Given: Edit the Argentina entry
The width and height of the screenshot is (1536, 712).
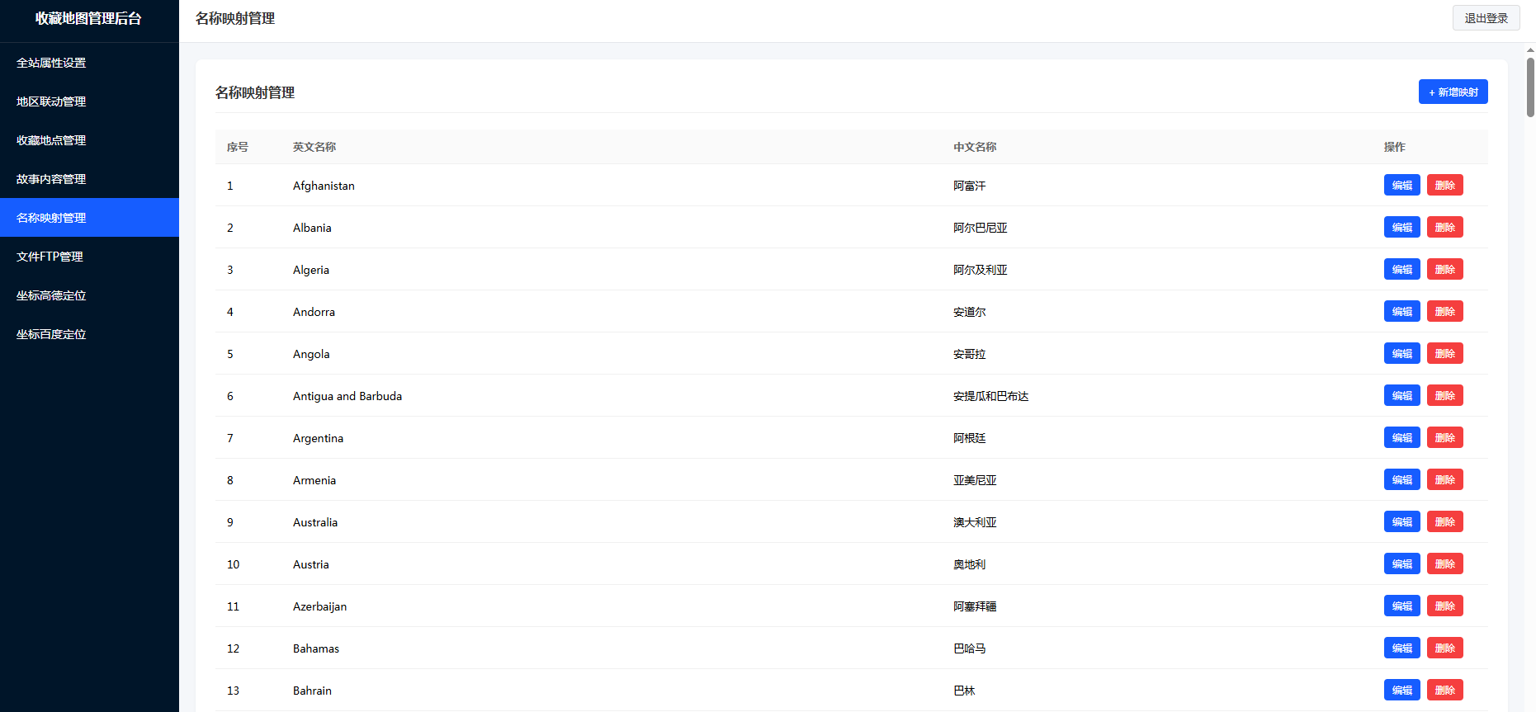Looking at the screenshot, I should (1401, 437).
